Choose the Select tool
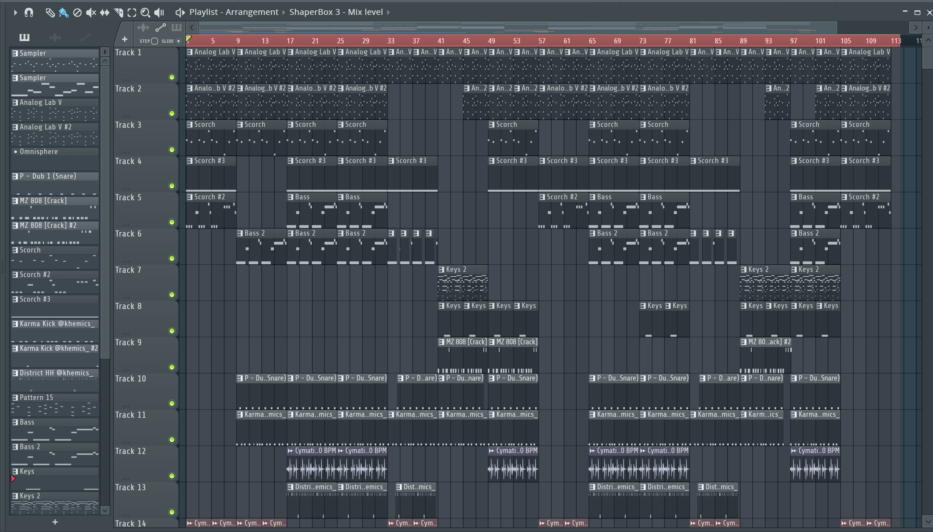The height and width of the screenshot is (532, 933). pyautogui.click(x=132, y=12)
